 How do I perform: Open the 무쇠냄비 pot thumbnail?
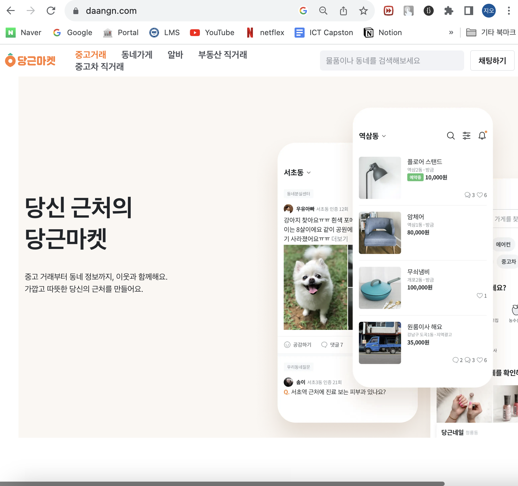click(380, 288)
